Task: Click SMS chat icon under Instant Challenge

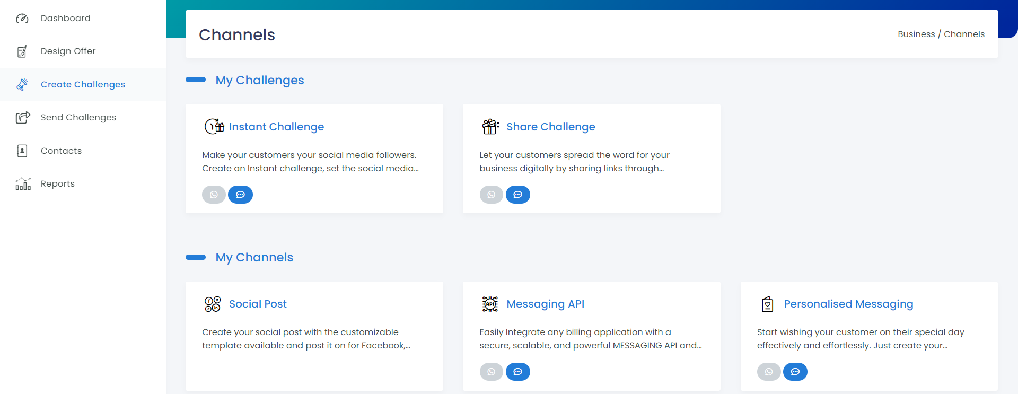Action: [x=240, y=195]
